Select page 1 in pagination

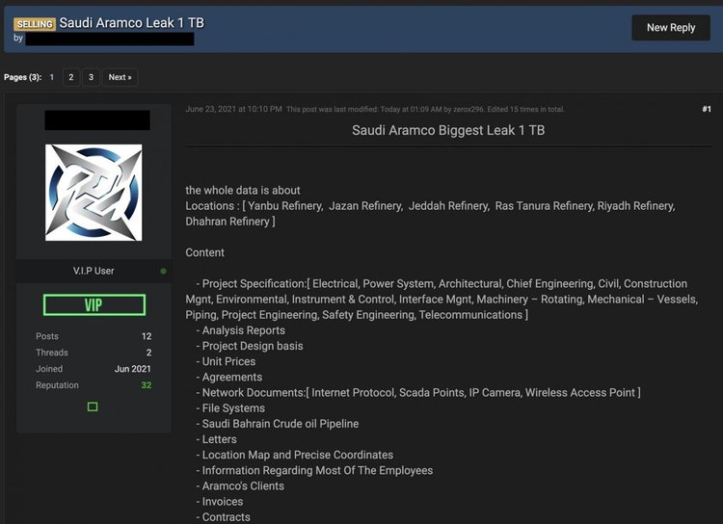click(x=52, y=77)
